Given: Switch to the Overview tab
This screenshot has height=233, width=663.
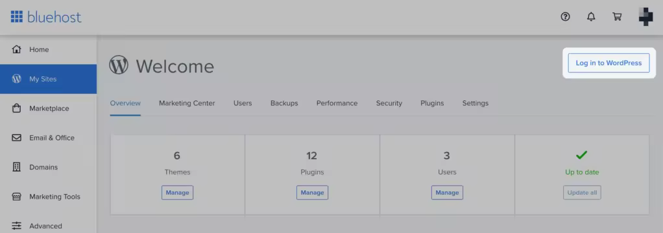Looking at the screenshot, I should [x=125, y=103].
